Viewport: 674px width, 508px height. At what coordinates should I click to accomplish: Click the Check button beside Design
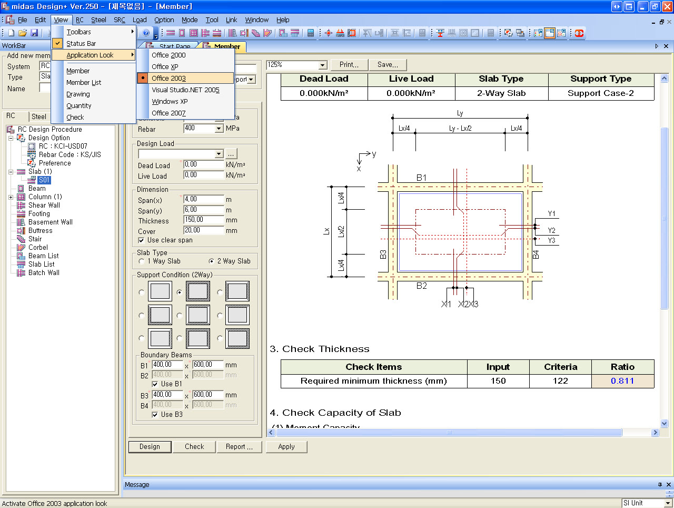194,447
